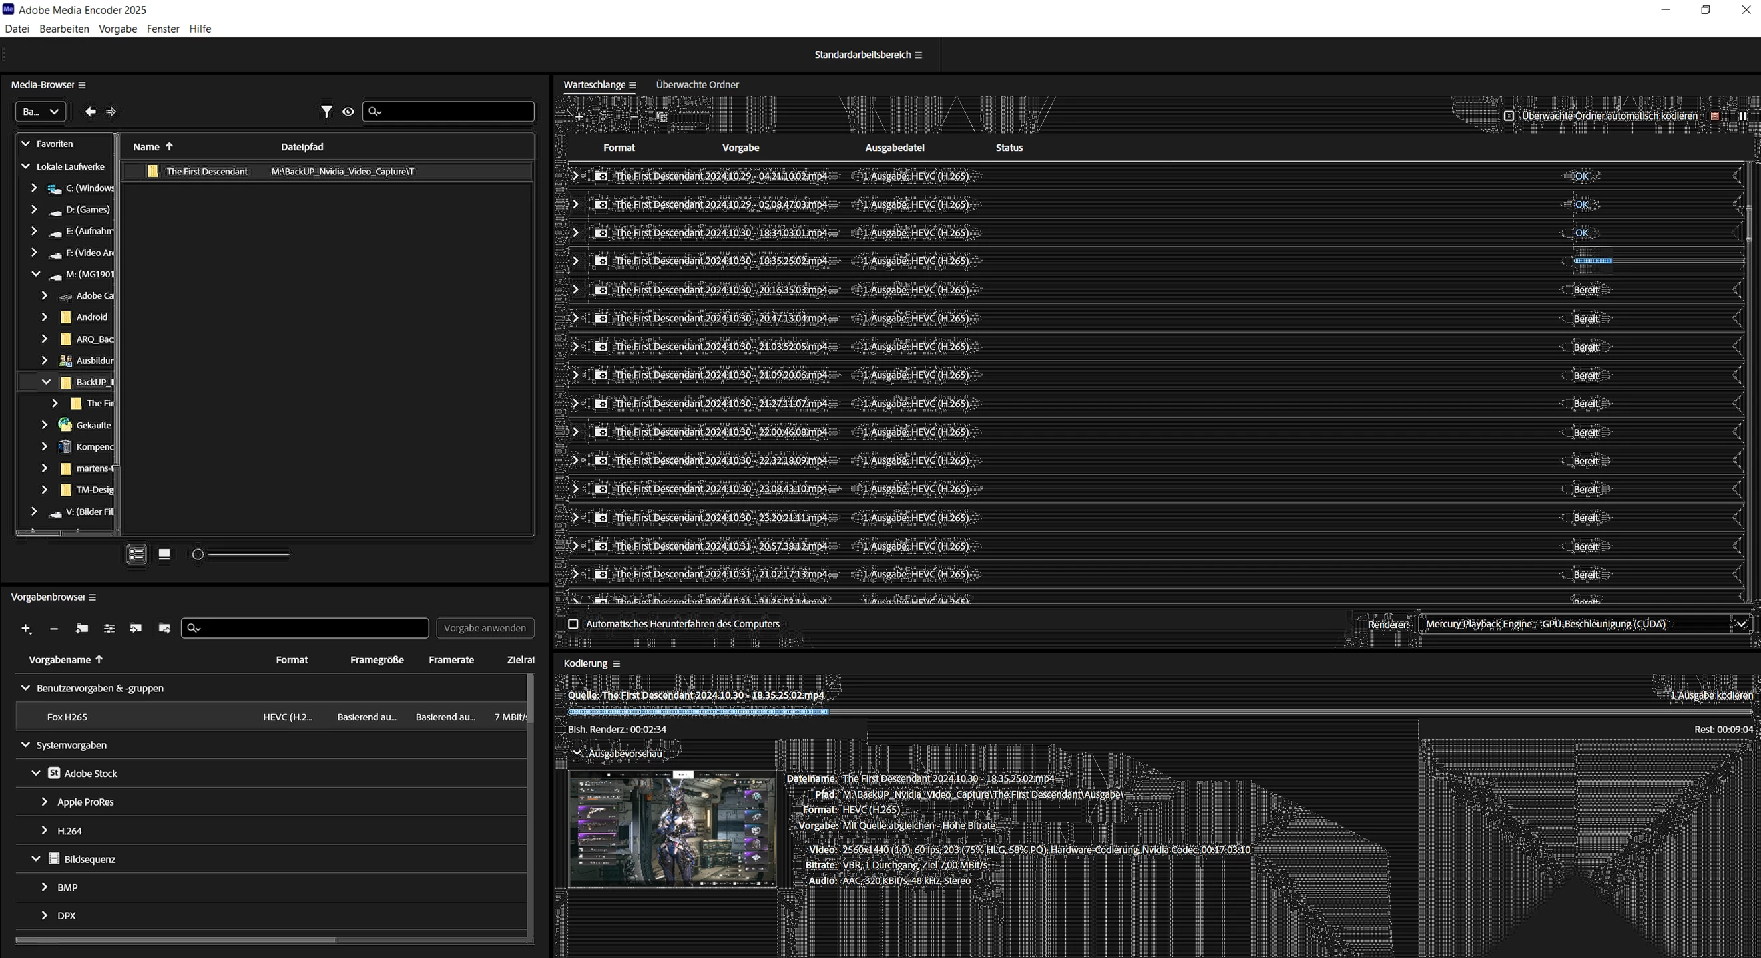Click the export presets folder icon
This screenshot has height=958, width=1761.
click(164, 628)
